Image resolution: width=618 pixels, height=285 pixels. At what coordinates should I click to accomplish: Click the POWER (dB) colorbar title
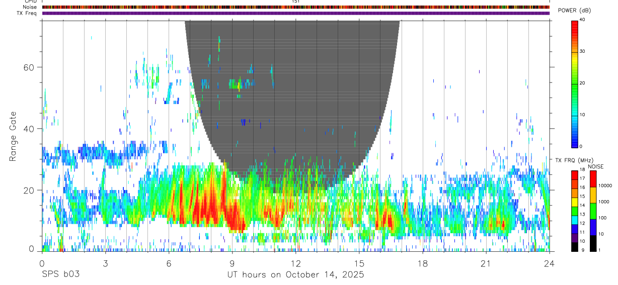pyautogui.click(x=575, y=10)
